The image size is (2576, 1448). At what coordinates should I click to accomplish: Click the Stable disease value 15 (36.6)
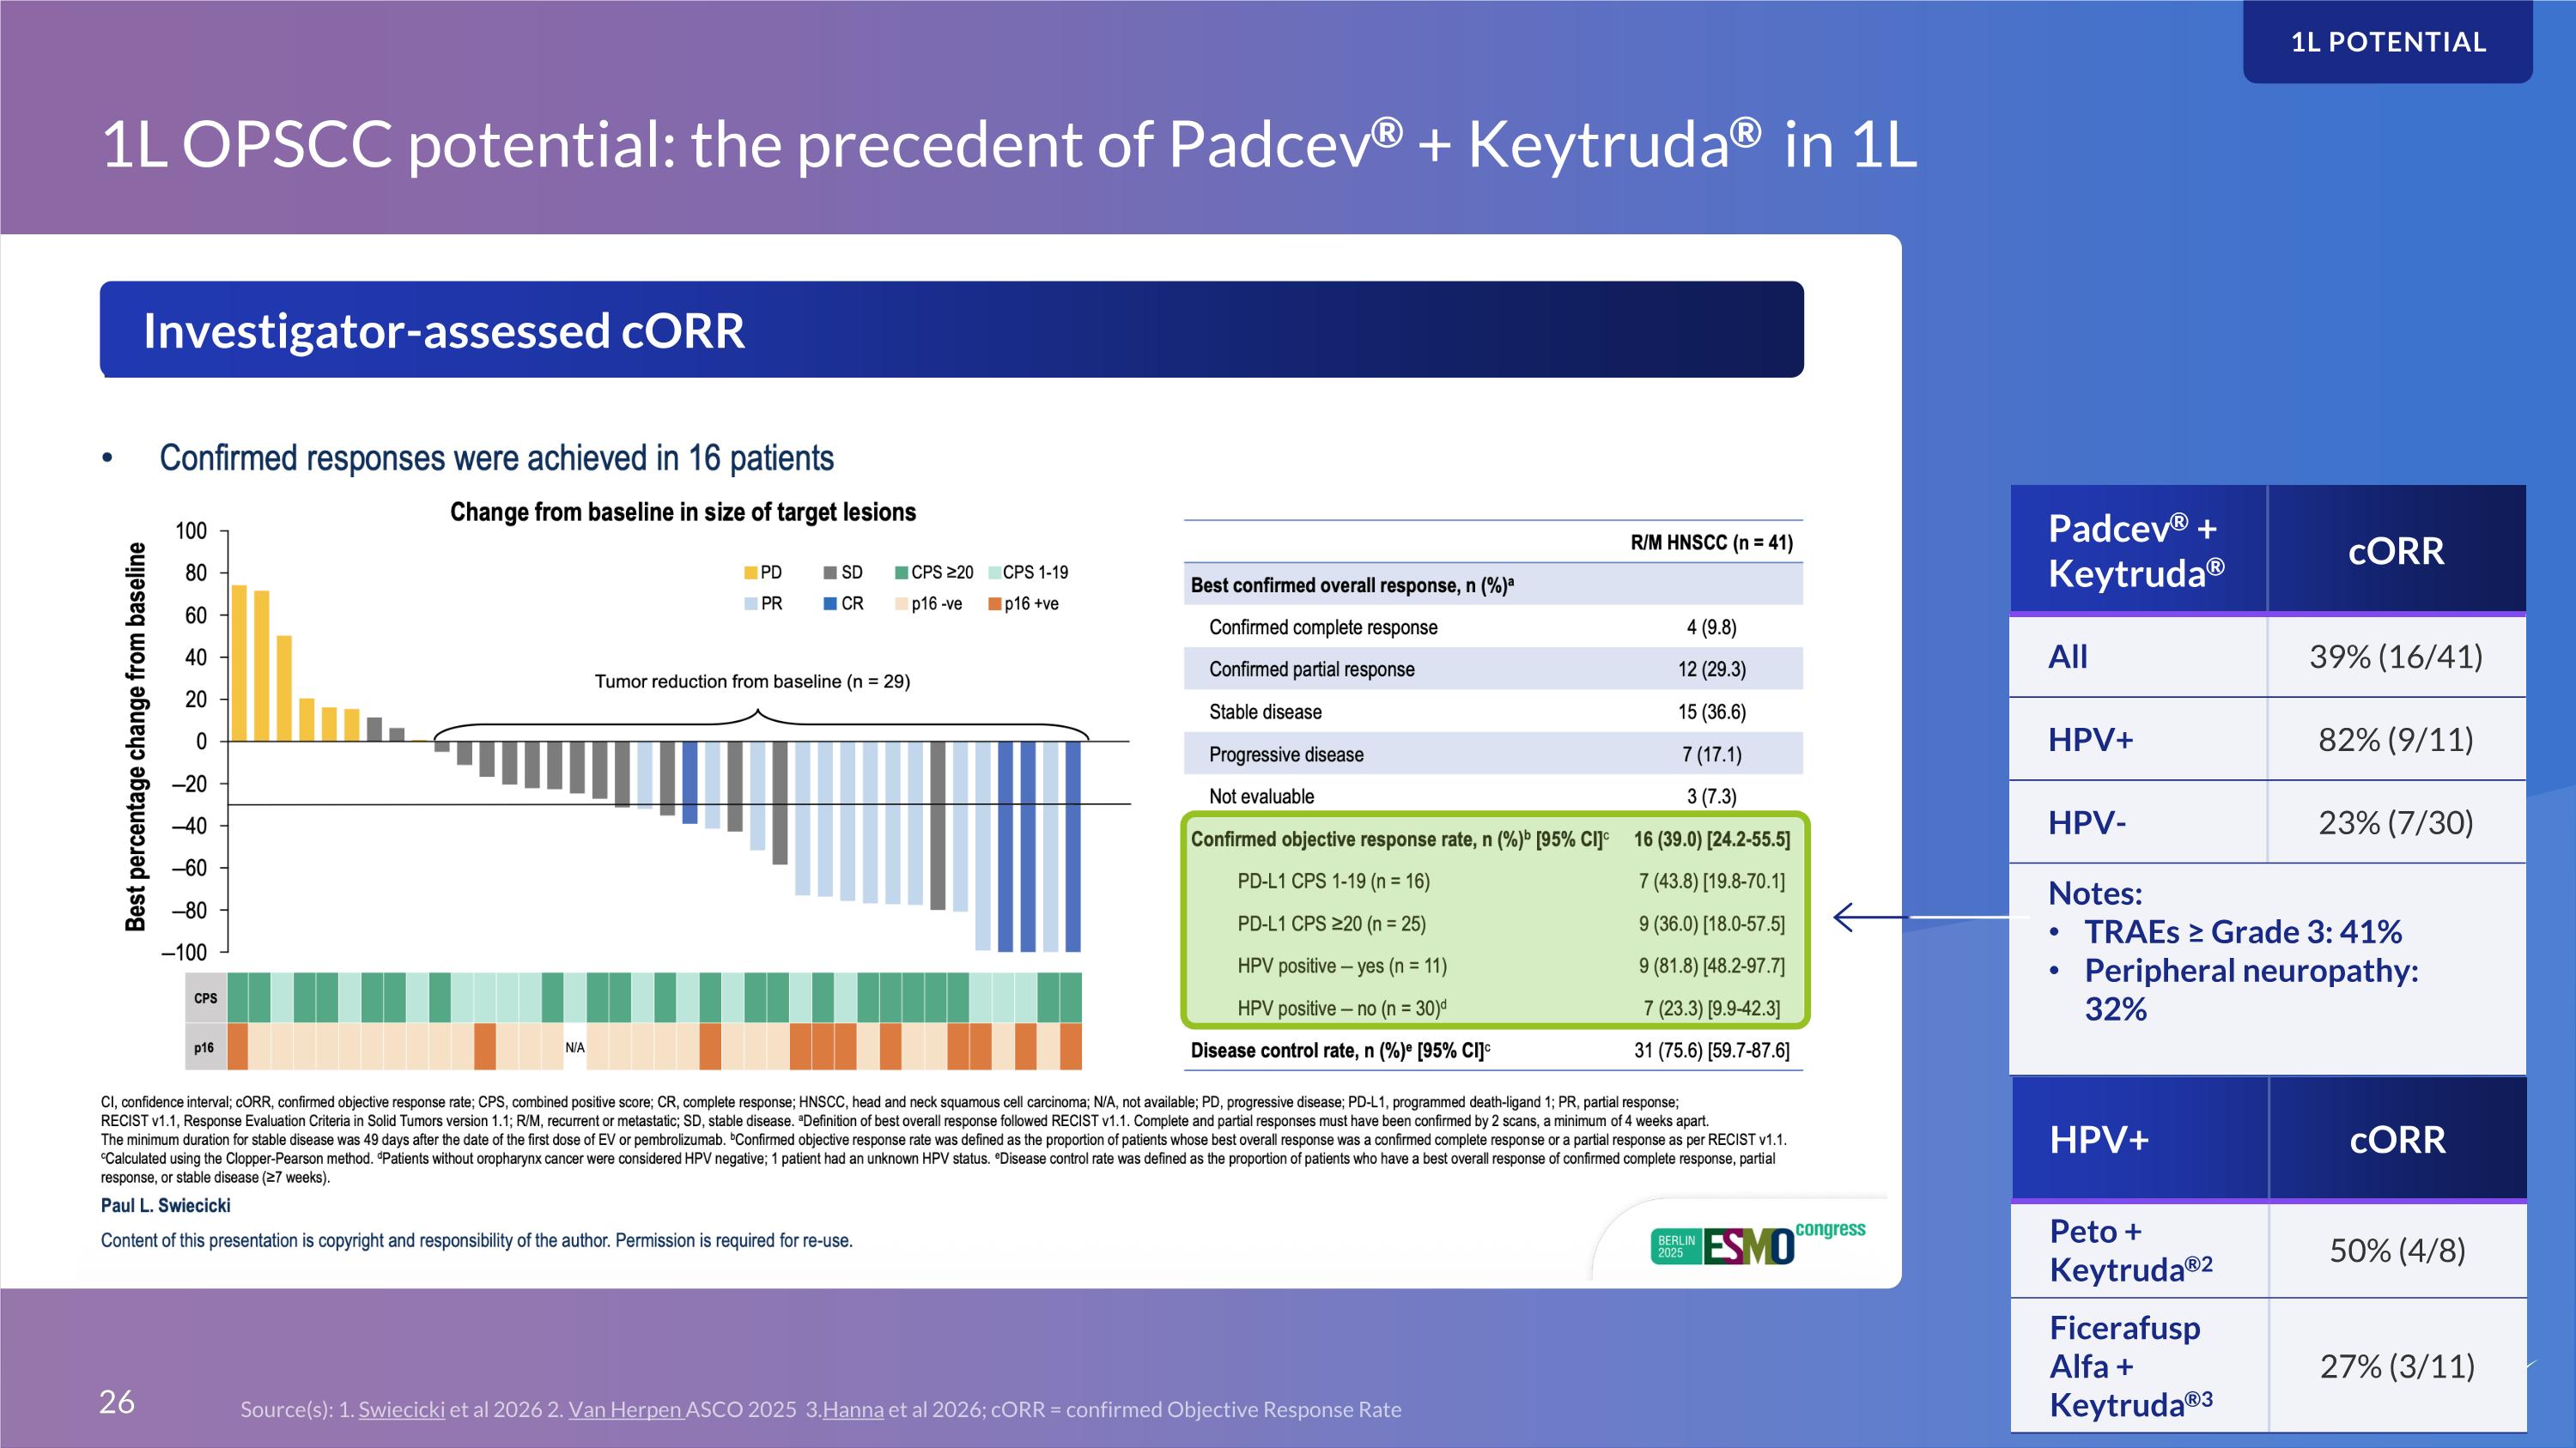(x=1712, y=712)
